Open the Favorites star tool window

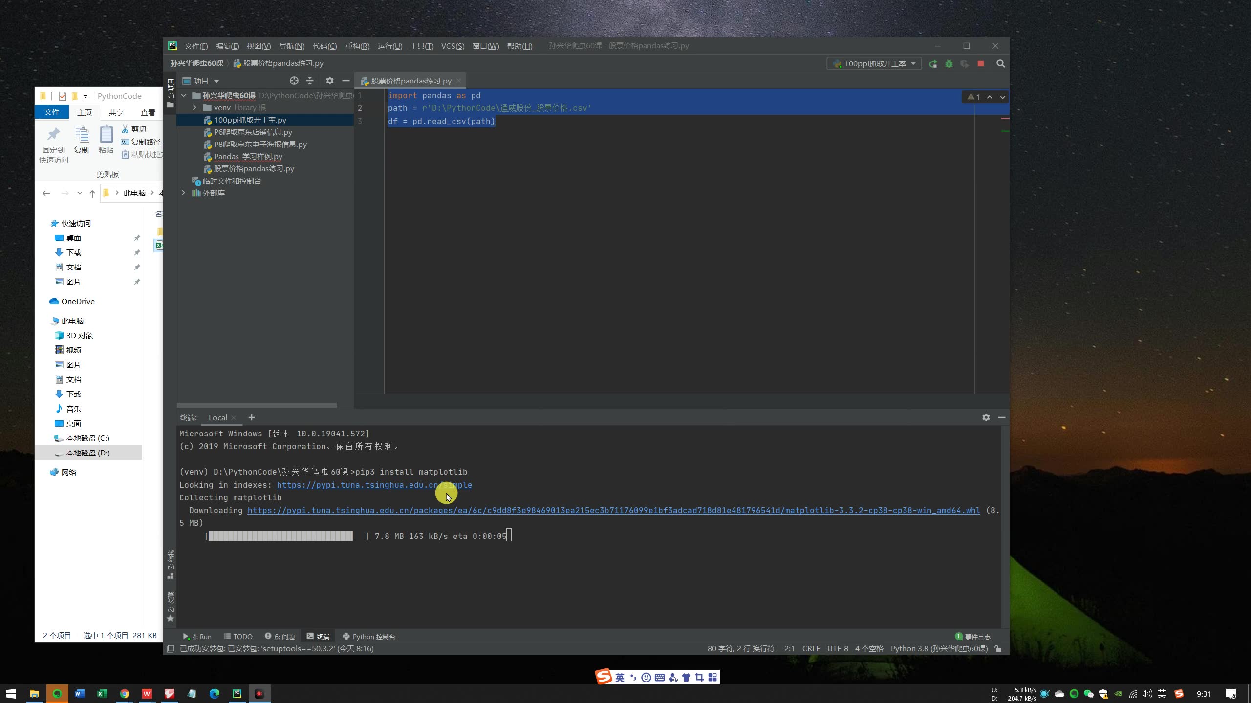tap(171, 608)
